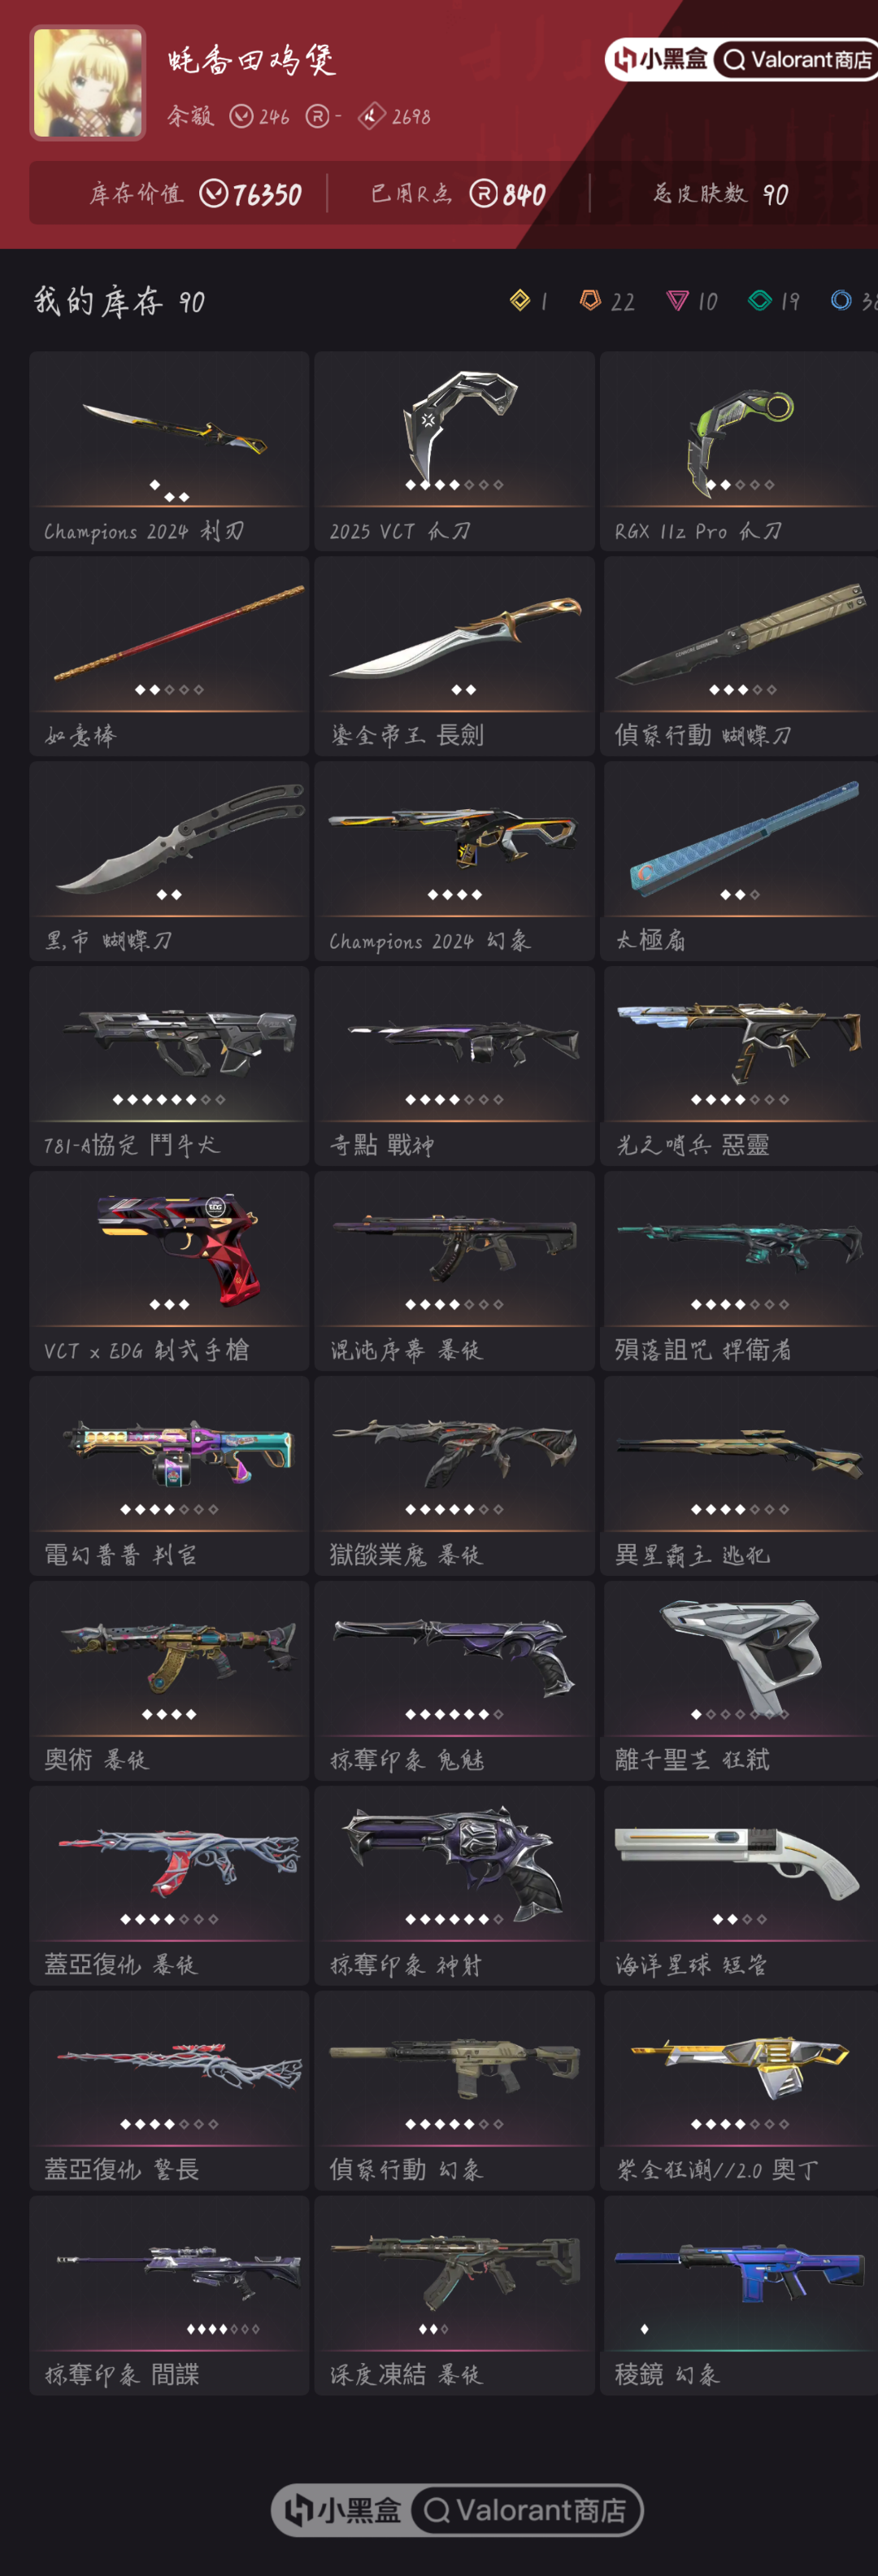The height and width of the screenshot is (2576, 878).
Task: Select the 如意棒 red staff skin
Action: tap(169, 656)
